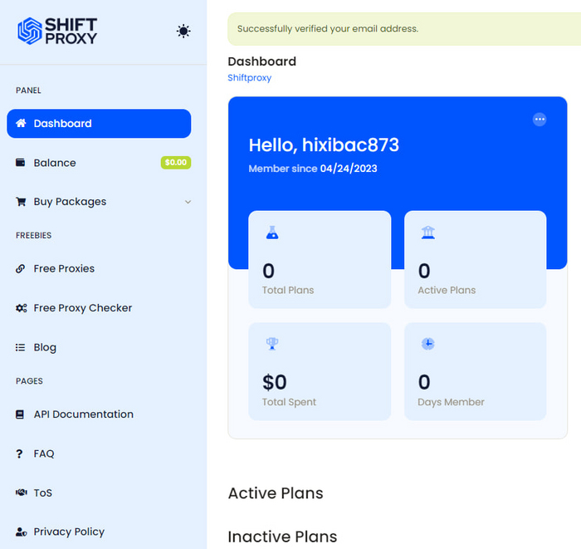Click the API Documentation book icon
Image resolution: width=581 pixels, height=549 pixels.
[x=21, y=414]
